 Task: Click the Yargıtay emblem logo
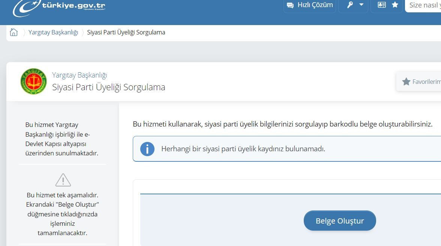(x=34, y=81)
